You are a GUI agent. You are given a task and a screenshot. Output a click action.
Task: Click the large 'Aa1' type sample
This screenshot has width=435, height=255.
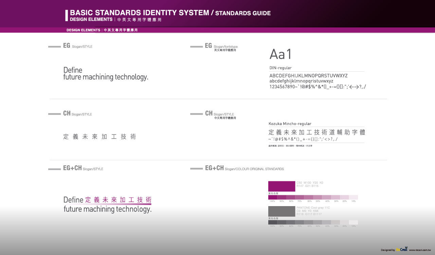tap(281, 54)
